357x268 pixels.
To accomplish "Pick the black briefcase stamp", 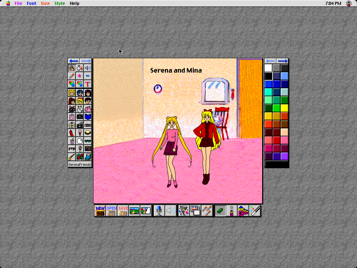I will (x=80, y=117).
